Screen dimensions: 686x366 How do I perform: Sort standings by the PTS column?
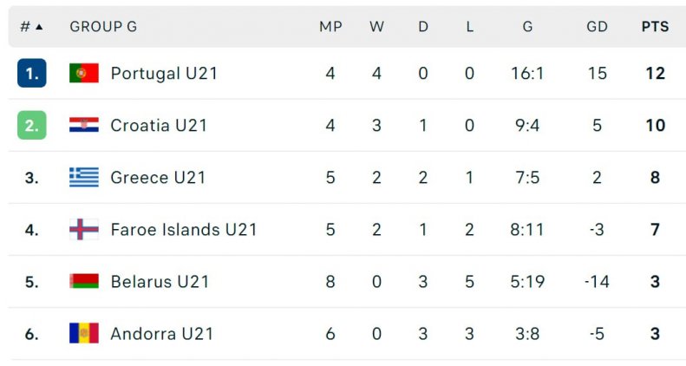tap(655, 27)
